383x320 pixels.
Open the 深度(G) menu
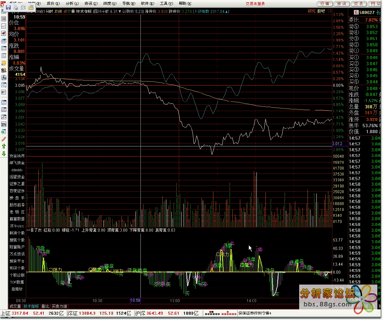[110, 3]
